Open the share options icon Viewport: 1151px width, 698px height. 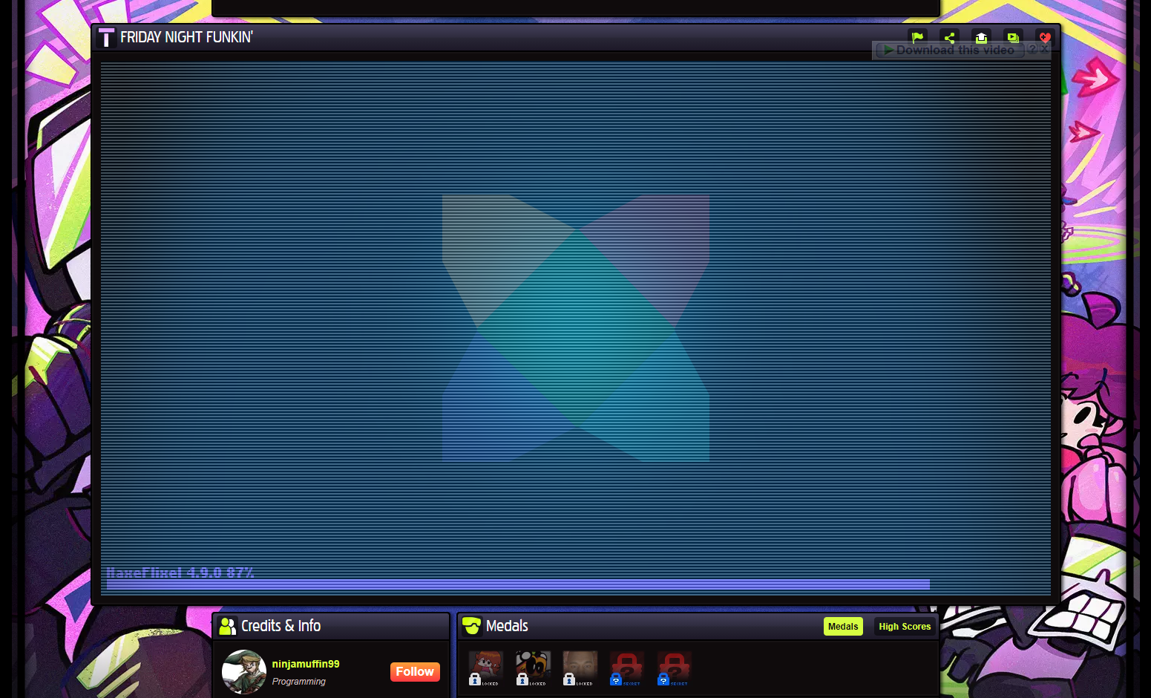(949, 37)
